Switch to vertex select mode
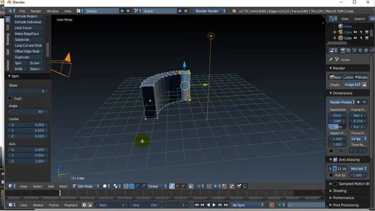 tap(172, 186)
